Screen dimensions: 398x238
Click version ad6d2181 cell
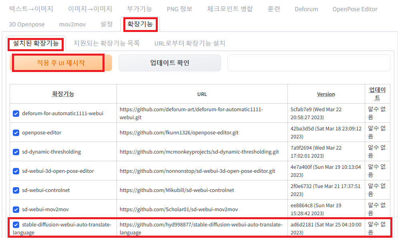pos(326,228)
